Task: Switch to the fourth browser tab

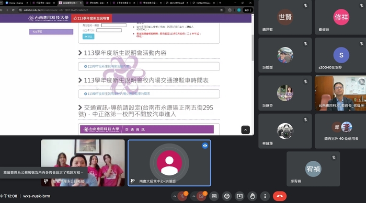Action: [x=97, y=3]
